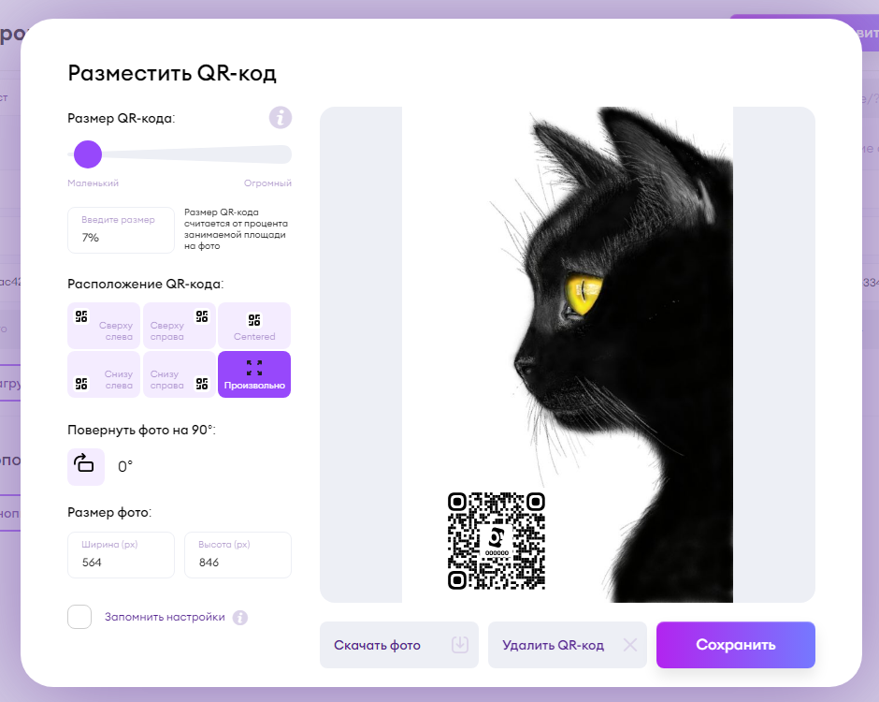Click the Скачать фото button
This screenshot has height=702, width=879.
pyautogui.click(x=399, y=645)
